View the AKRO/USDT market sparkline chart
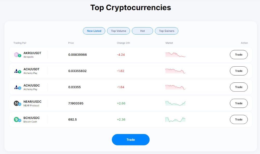260x154 pixels. [x=175, y=55]
